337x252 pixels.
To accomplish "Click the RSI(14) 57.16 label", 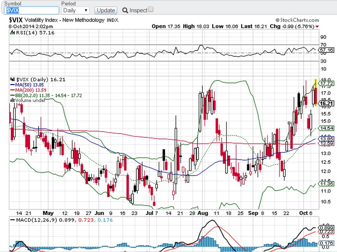I will point(35,33).
